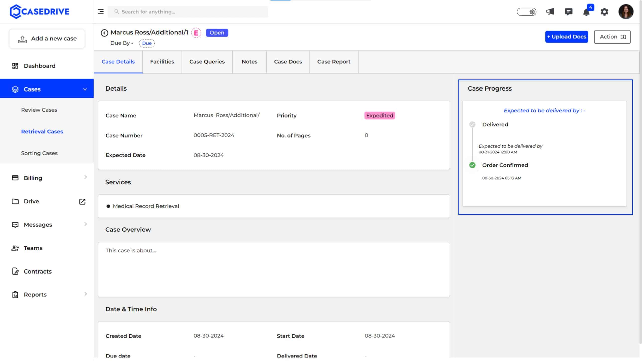The width and height of the screenshot is (642, 361).
Task: Click the Expedited priority label
Action: click(x=380, y=115)
